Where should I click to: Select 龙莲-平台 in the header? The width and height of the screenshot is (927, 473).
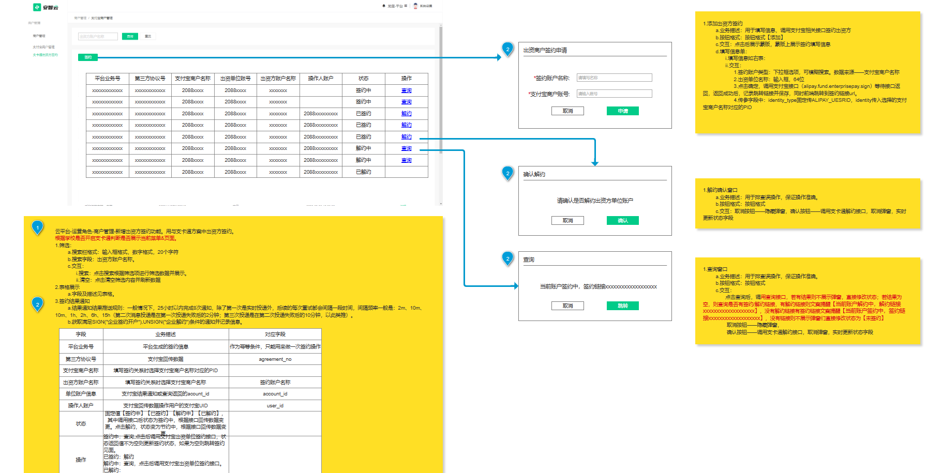[x=395, y=6]
